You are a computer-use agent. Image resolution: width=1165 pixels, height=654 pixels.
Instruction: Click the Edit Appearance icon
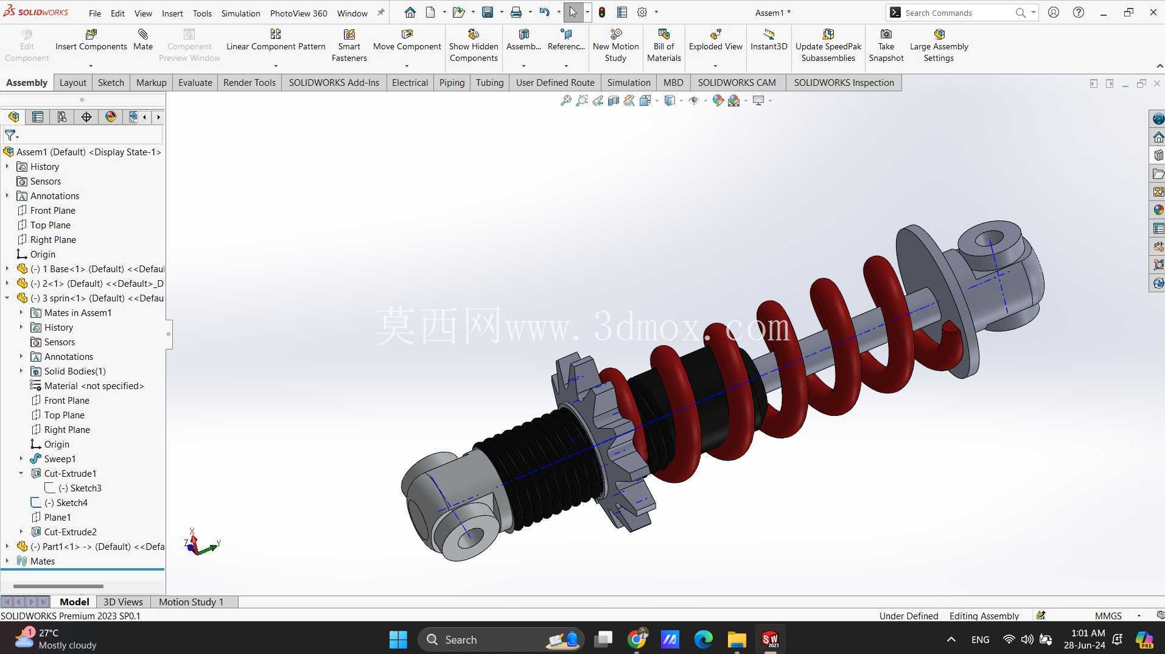(x=718, y=100)
